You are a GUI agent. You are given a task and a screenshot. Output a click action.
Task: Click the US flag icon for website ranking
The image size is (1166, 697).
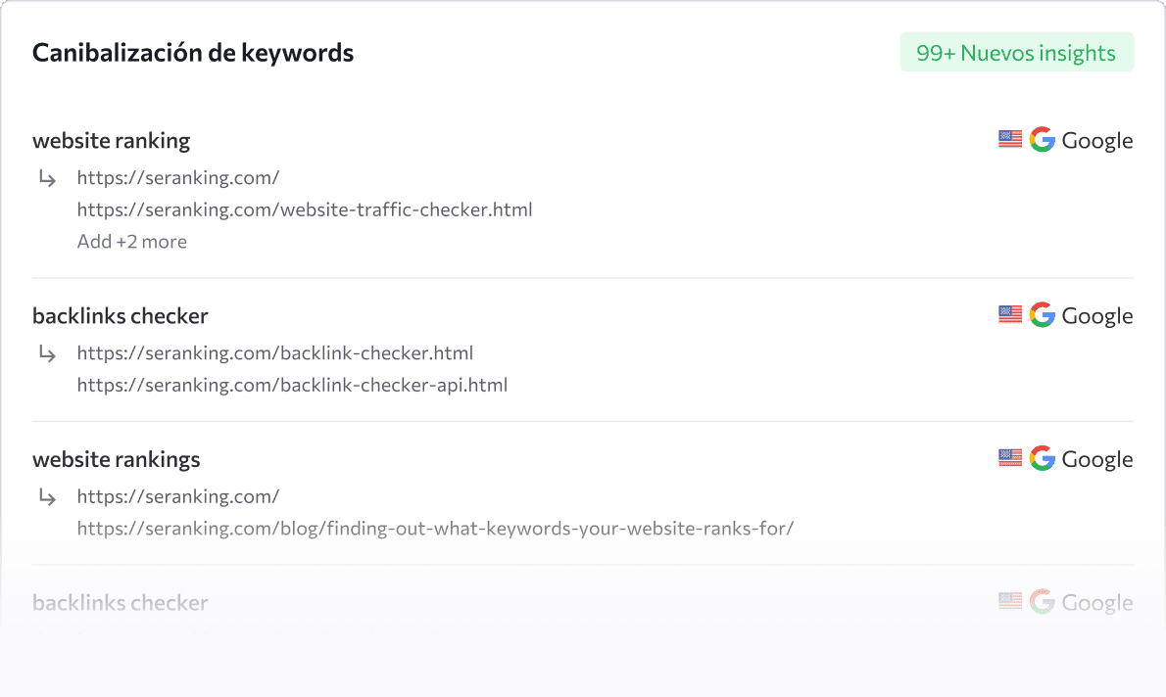point(1010,139)
